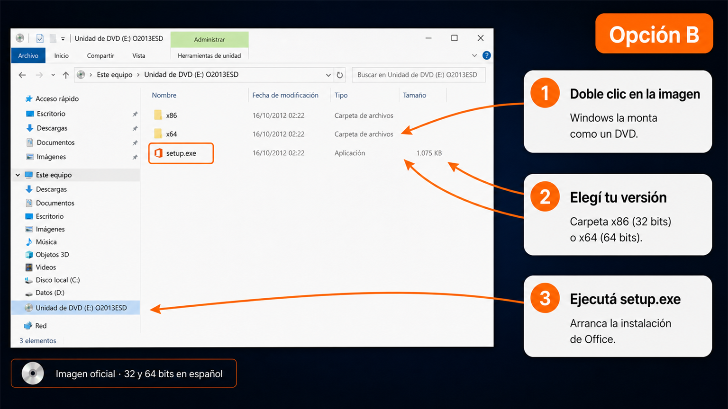Click the breadcrumb root drive icon
The height and width of the screenshot is (409, 728).
81,74
